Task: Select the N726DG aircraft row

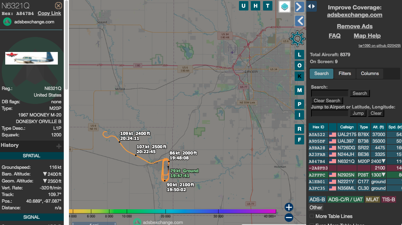Action: point(355,148)
